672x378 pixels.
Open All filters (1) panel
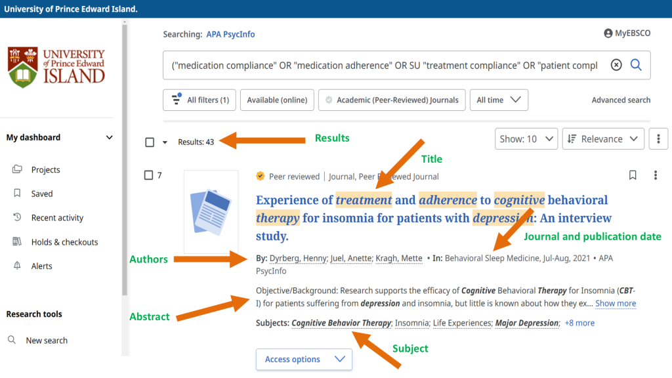pos(199,100)
